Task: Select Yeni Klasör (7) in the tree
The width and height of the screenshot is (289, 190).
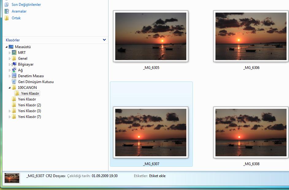Action: pyautogui.click(x=29, y=117)
